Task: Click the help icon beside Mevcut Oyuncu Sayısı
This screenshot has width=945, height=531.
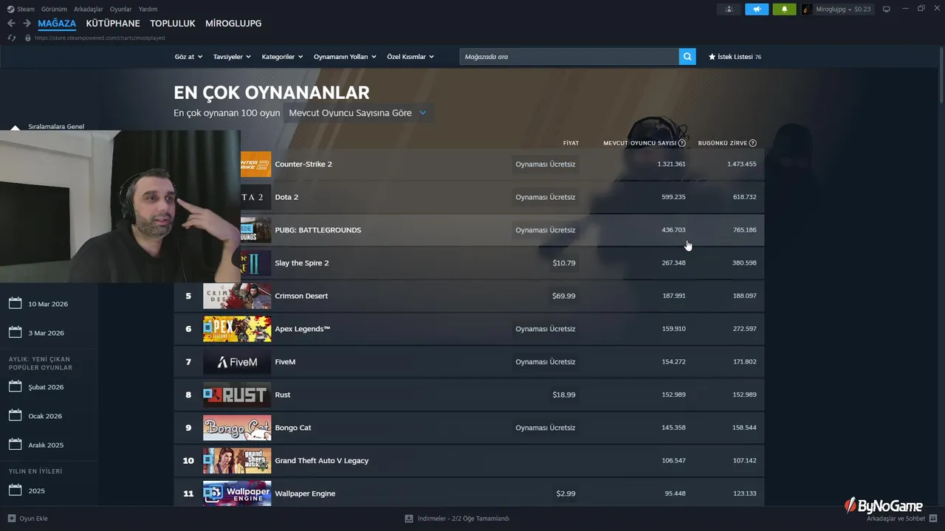Action: pos(681,143)
